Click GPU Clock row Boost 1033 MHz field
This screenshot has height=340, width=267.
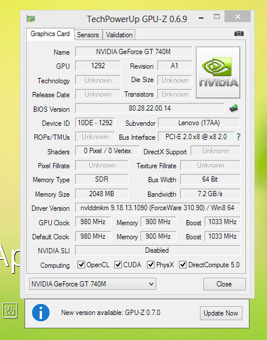223,222
